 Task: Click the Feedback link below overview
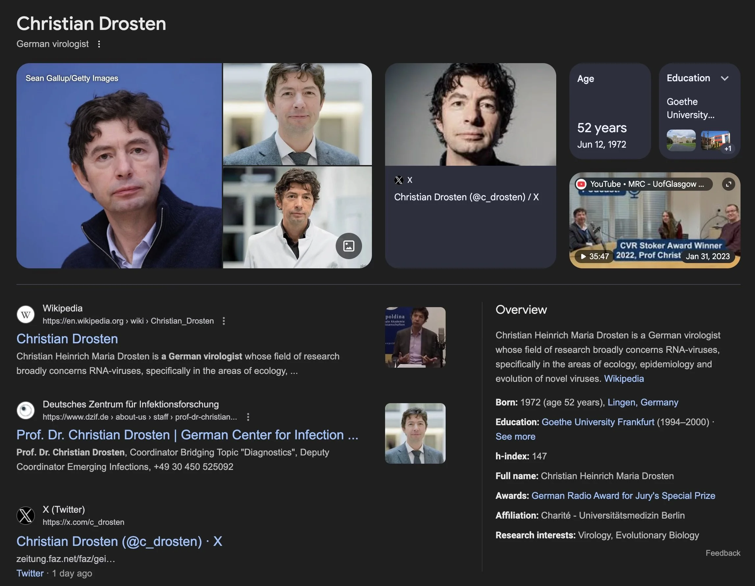722,553
